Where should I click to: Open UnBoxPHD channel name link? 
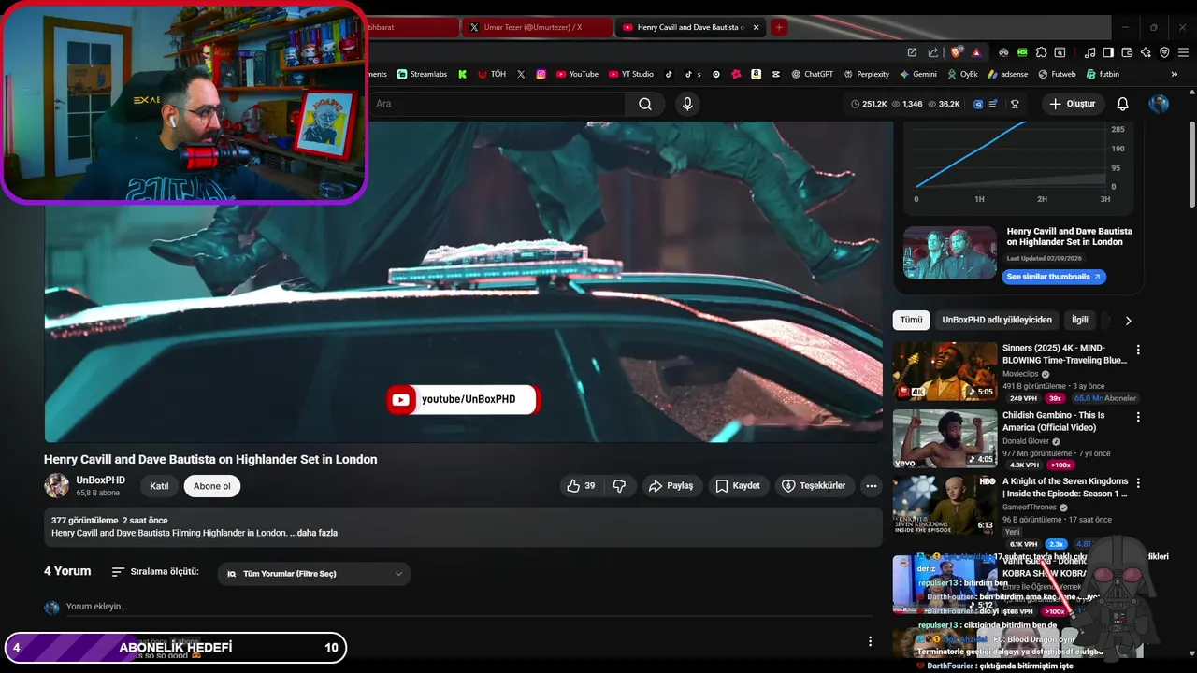pyautogui.click(x=101, y=480)
